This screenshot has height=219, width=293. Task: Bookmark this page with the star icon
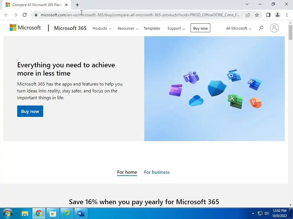point(257,15)
